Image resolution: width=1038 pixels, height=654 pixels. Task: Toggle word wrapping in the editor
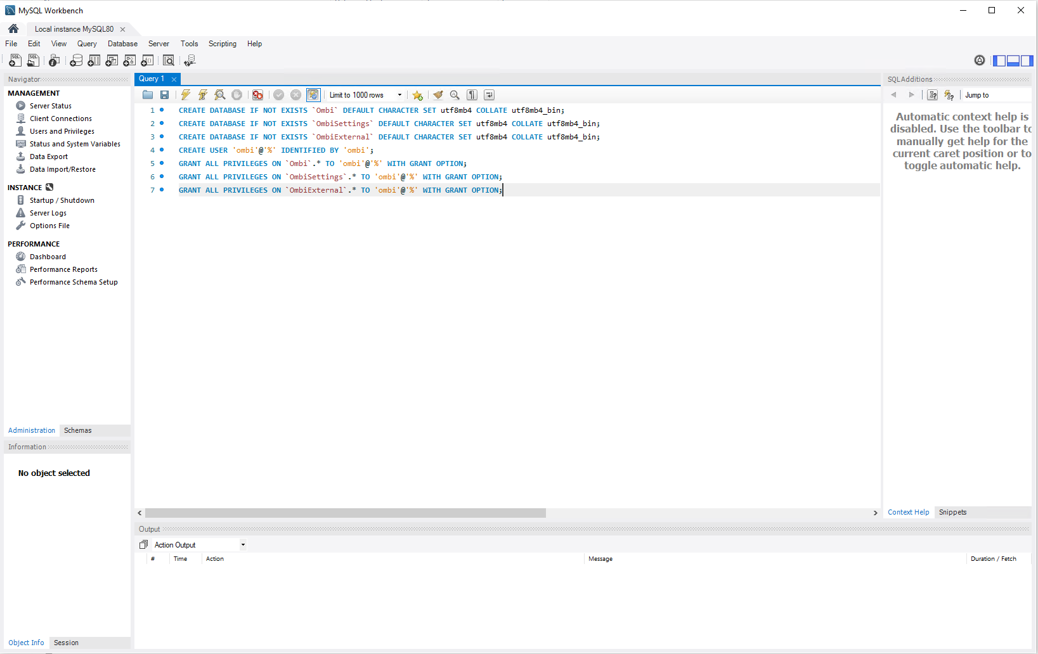[489, 95]
